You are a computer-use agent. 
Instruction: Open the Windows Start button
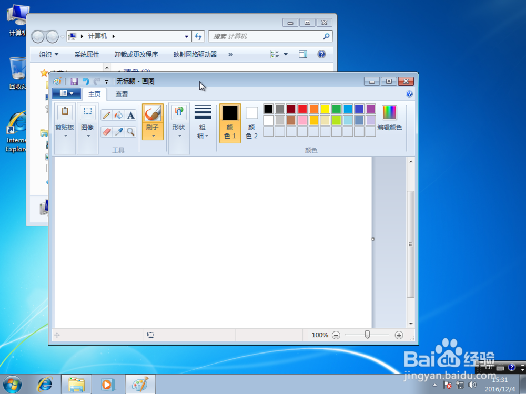click(13, 385)
